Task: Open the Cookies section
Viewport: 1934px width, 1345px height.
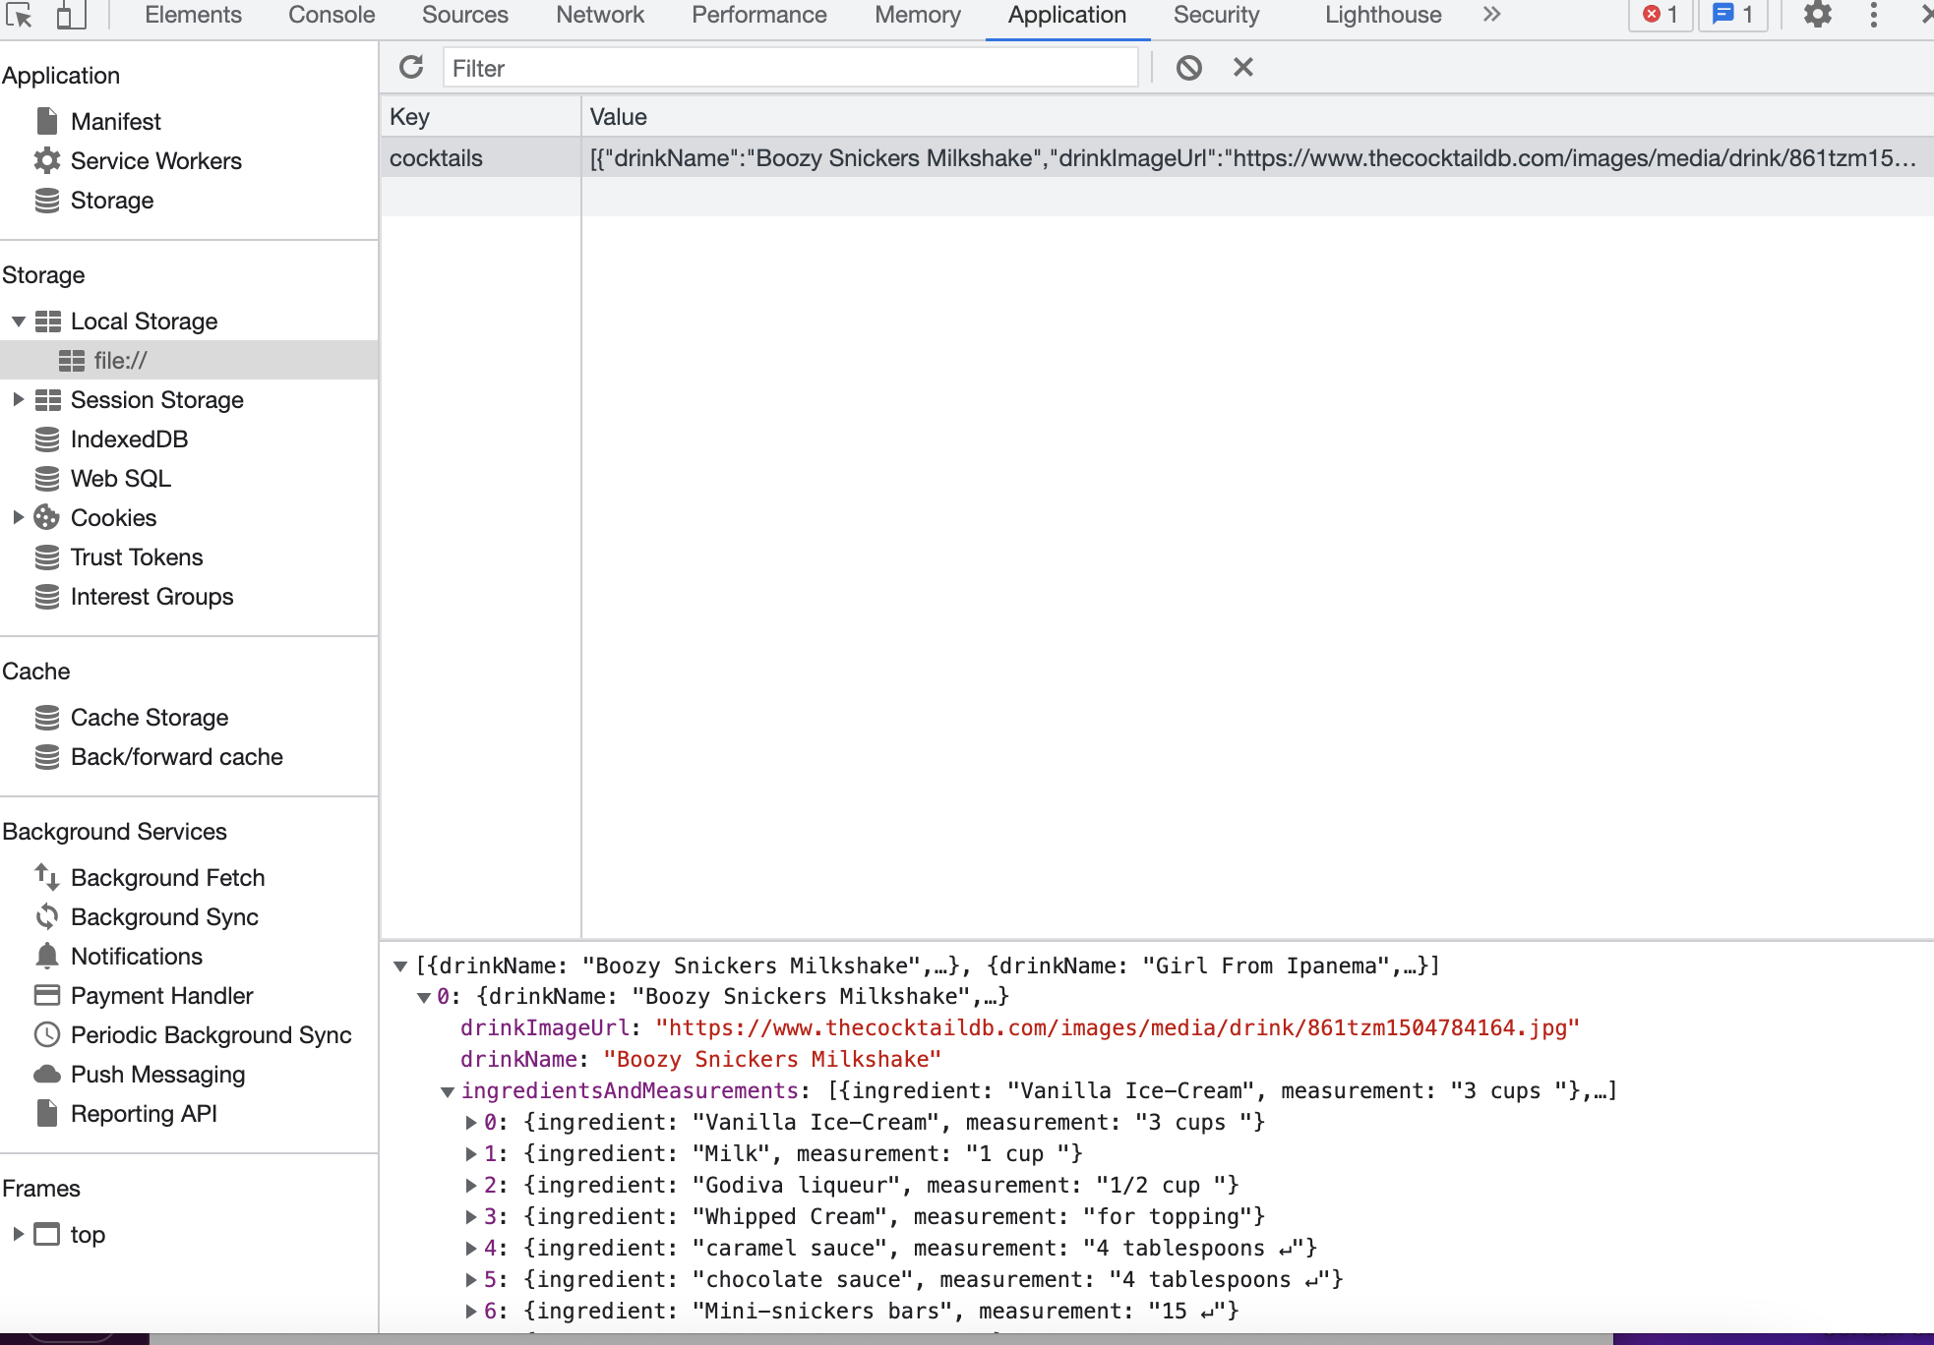Action: [113, 517]
